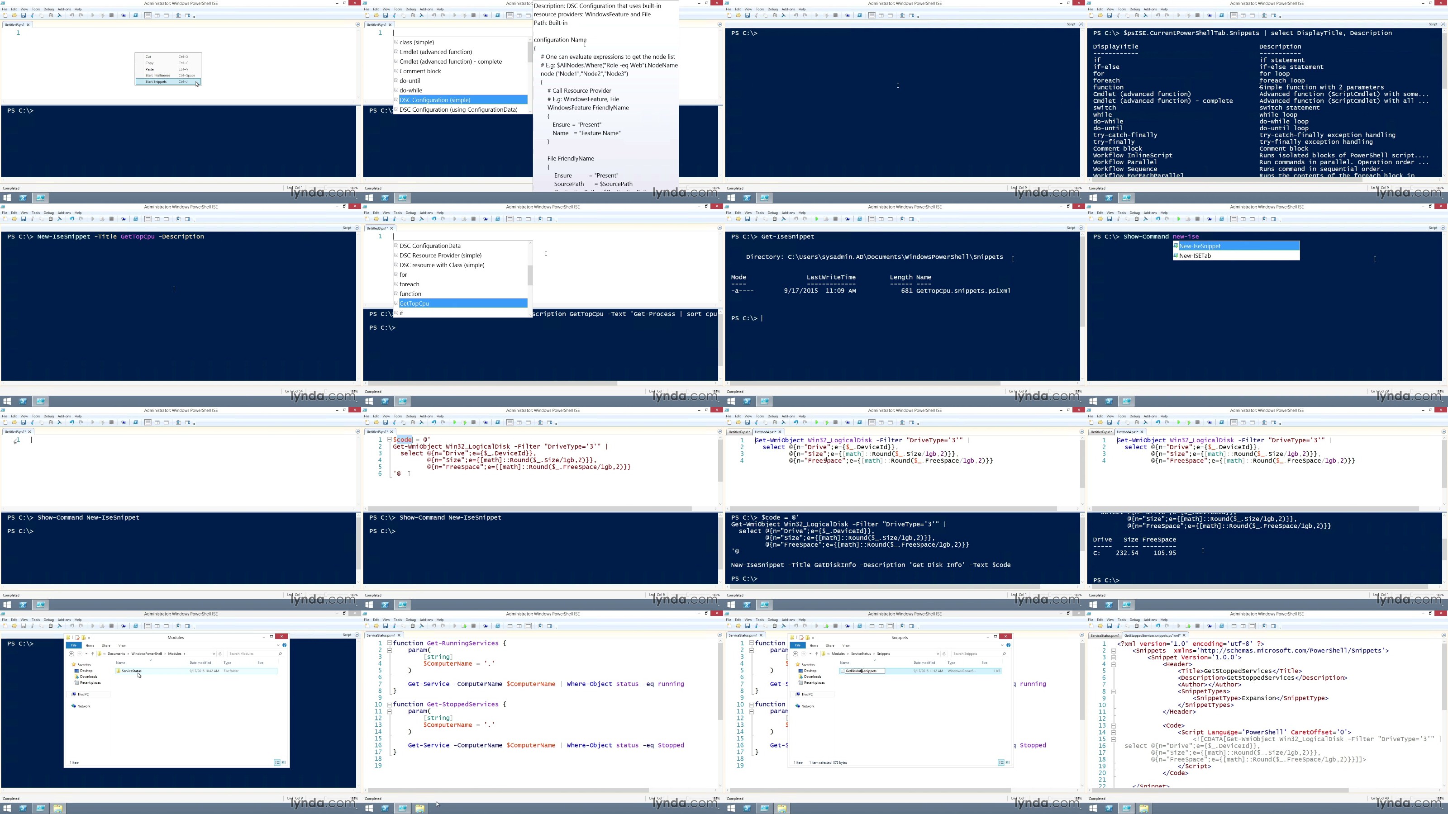
Task: Open the Help icon in the Modules window
Action: 285,645
